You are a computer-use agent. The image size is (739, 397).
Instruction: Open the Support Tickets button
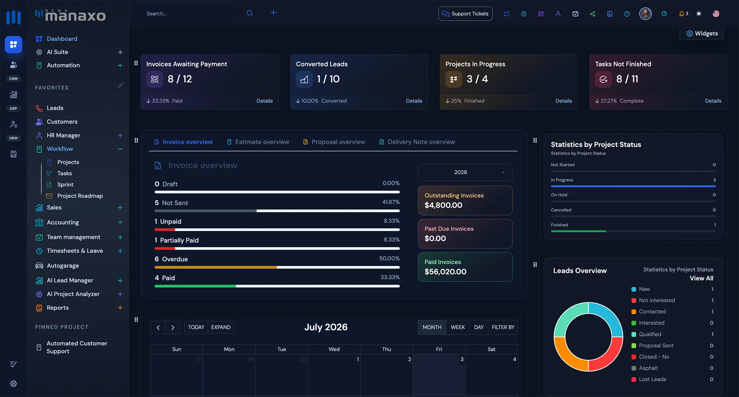tap(465, 14)
